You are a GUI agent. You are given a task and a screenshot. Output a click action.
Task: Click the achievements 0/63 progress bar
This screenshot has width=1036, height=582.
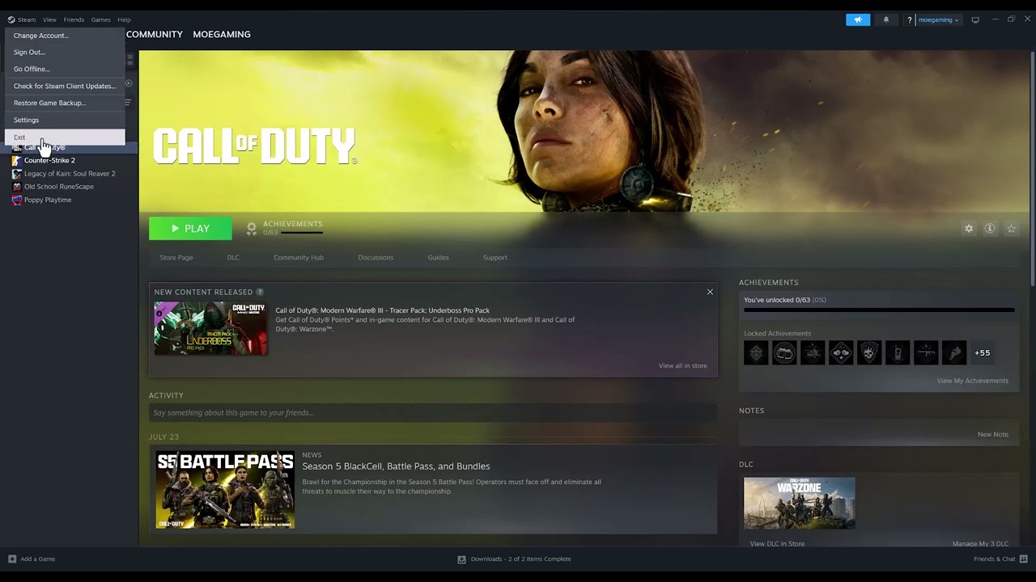point(879,310)
